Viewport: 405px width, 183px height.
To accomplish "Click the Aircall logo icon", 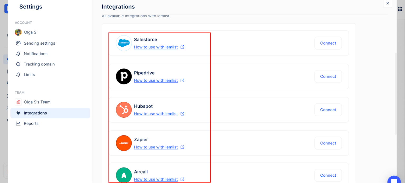I will (124, 175).
